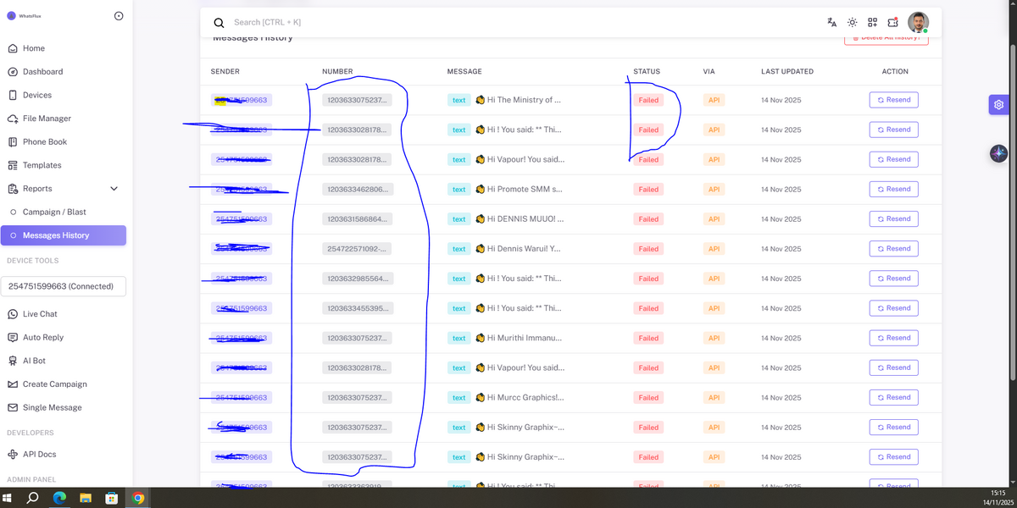Open Google Chrome from the taskbar

click(138, 498)
